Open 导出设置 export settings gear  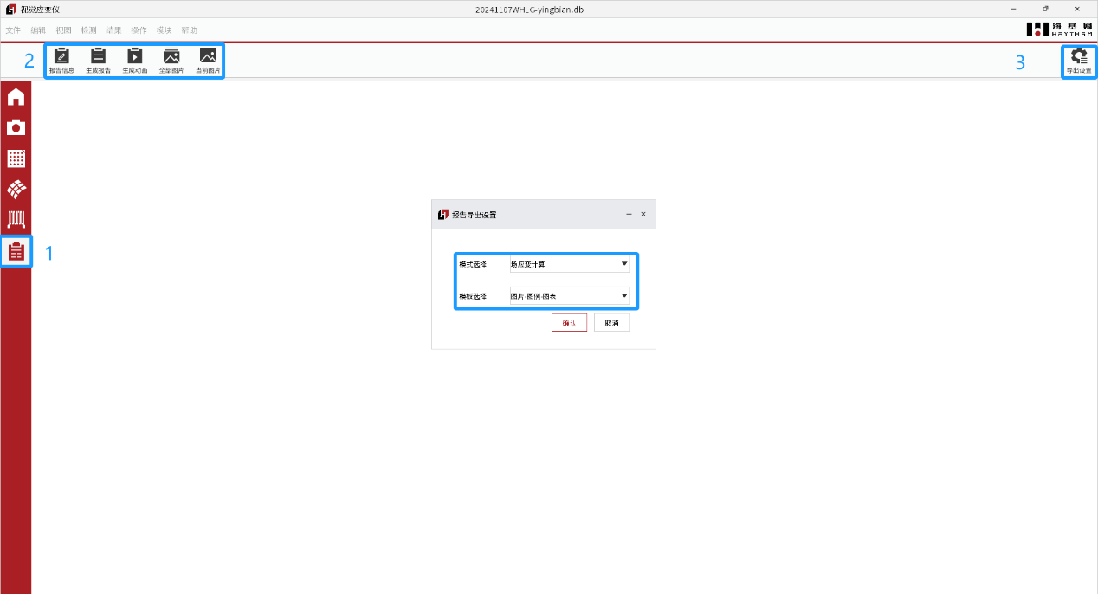(1079, 61)
